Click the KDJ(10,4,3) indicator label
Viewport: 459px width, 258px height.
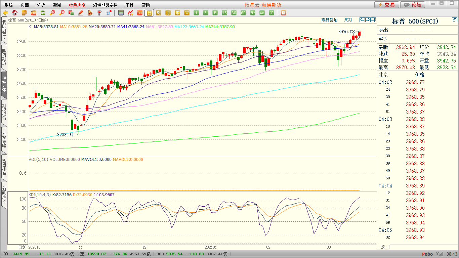pyautogui.click(x=40, y=195)
